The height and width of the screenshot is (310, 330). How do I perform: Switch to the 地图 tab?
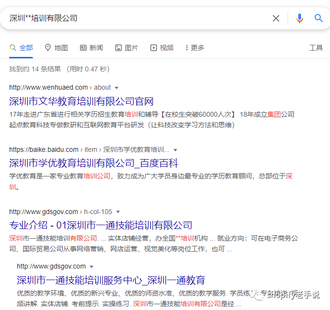56,48
